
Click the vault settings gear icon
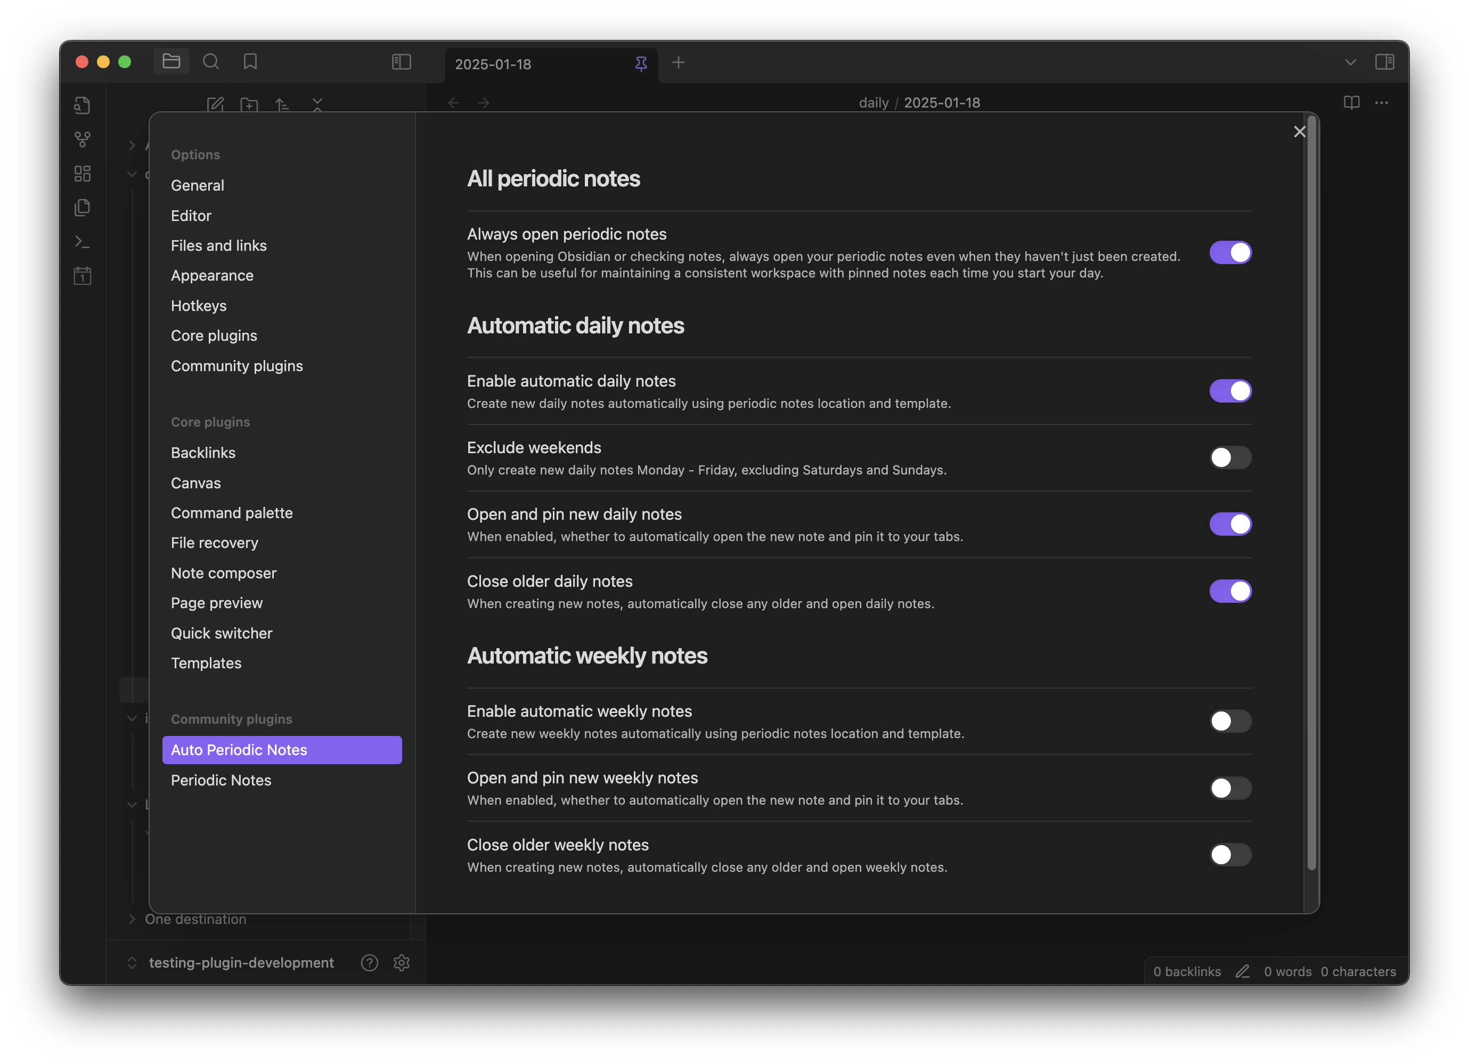402,962
